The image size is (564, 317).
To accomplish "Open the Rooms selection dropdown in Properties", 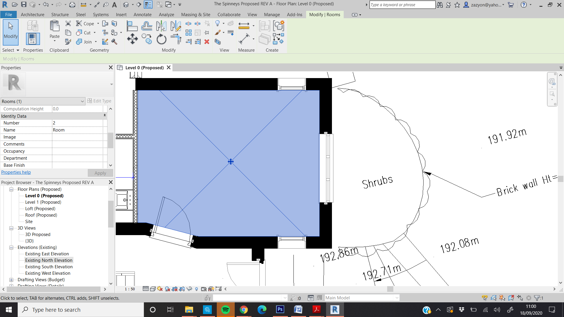I will click(83, 101).
